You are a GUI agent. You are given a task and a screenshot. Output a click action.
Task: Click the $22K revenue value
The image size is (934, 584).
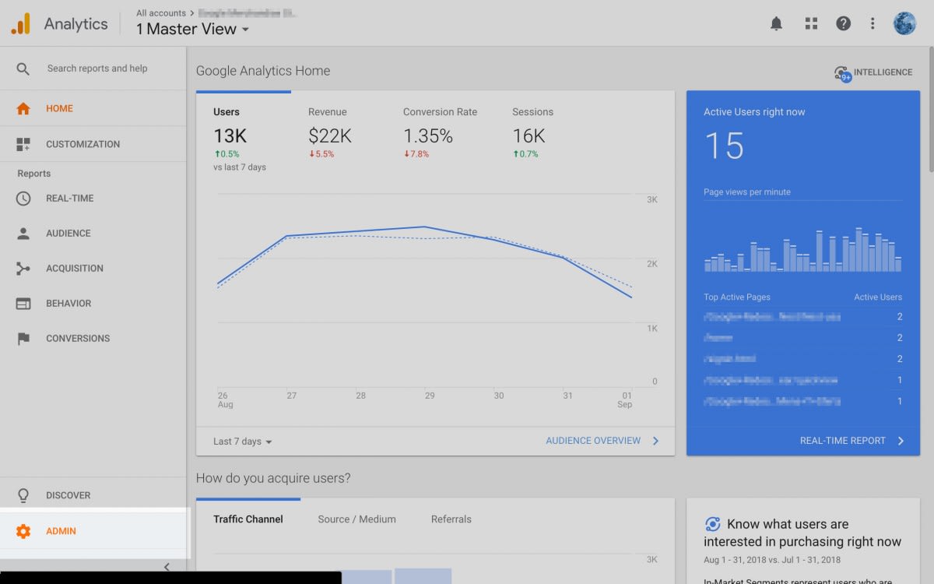pyautogui.click(x=330, y=136)
